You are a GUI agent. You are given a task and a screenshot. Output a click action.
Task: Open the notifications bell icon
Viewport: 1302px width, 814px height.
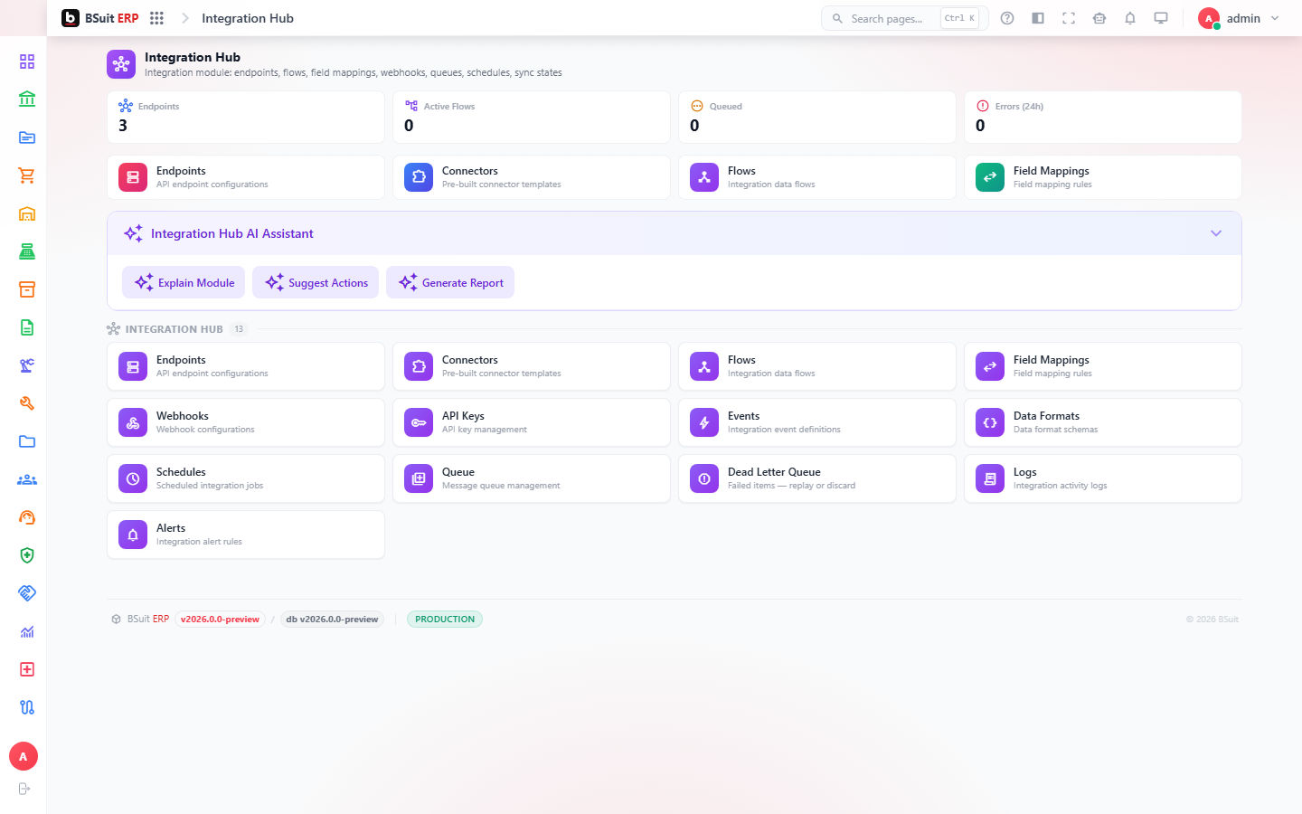click(1130, 18)
